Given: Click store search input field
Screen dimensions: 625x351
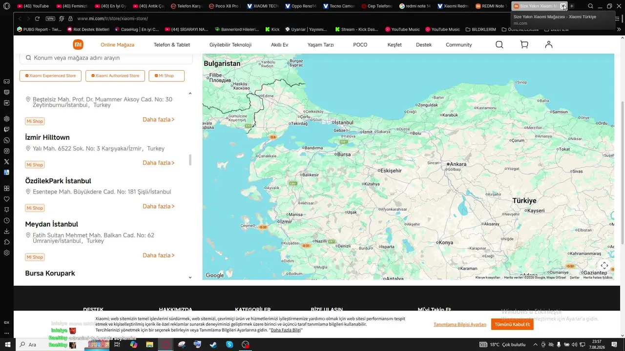Looking at the screenshot, I should pos(106,58).
